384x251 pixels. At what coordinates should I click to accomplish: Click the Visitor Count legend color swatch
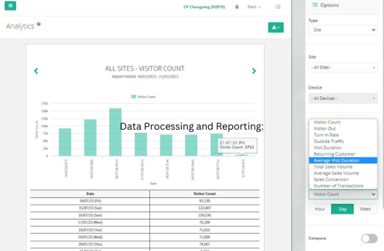134,96
